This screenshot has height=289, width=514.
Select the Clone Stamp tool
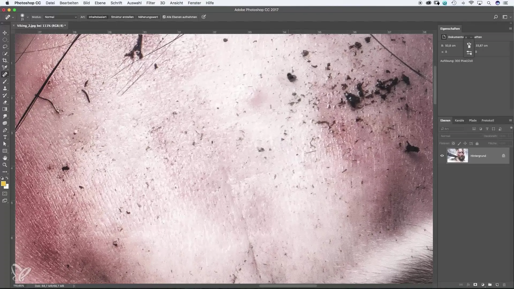5,88
